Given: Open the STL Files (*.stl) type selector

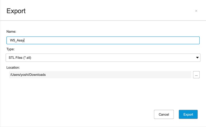Looking at the screenshot, I should tap(103, 58).
